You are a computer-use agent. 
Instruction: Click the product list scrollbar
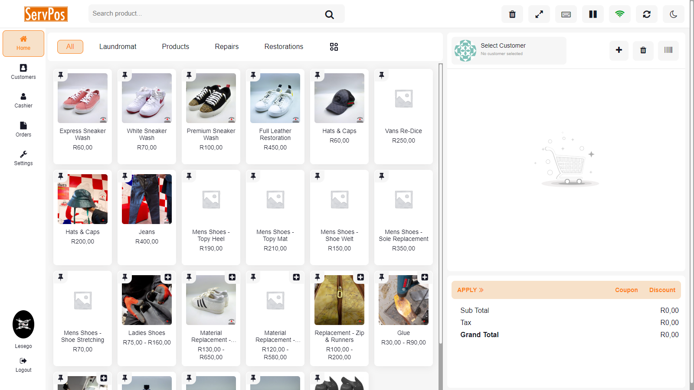pyautogui.click(x=441, y=204)
